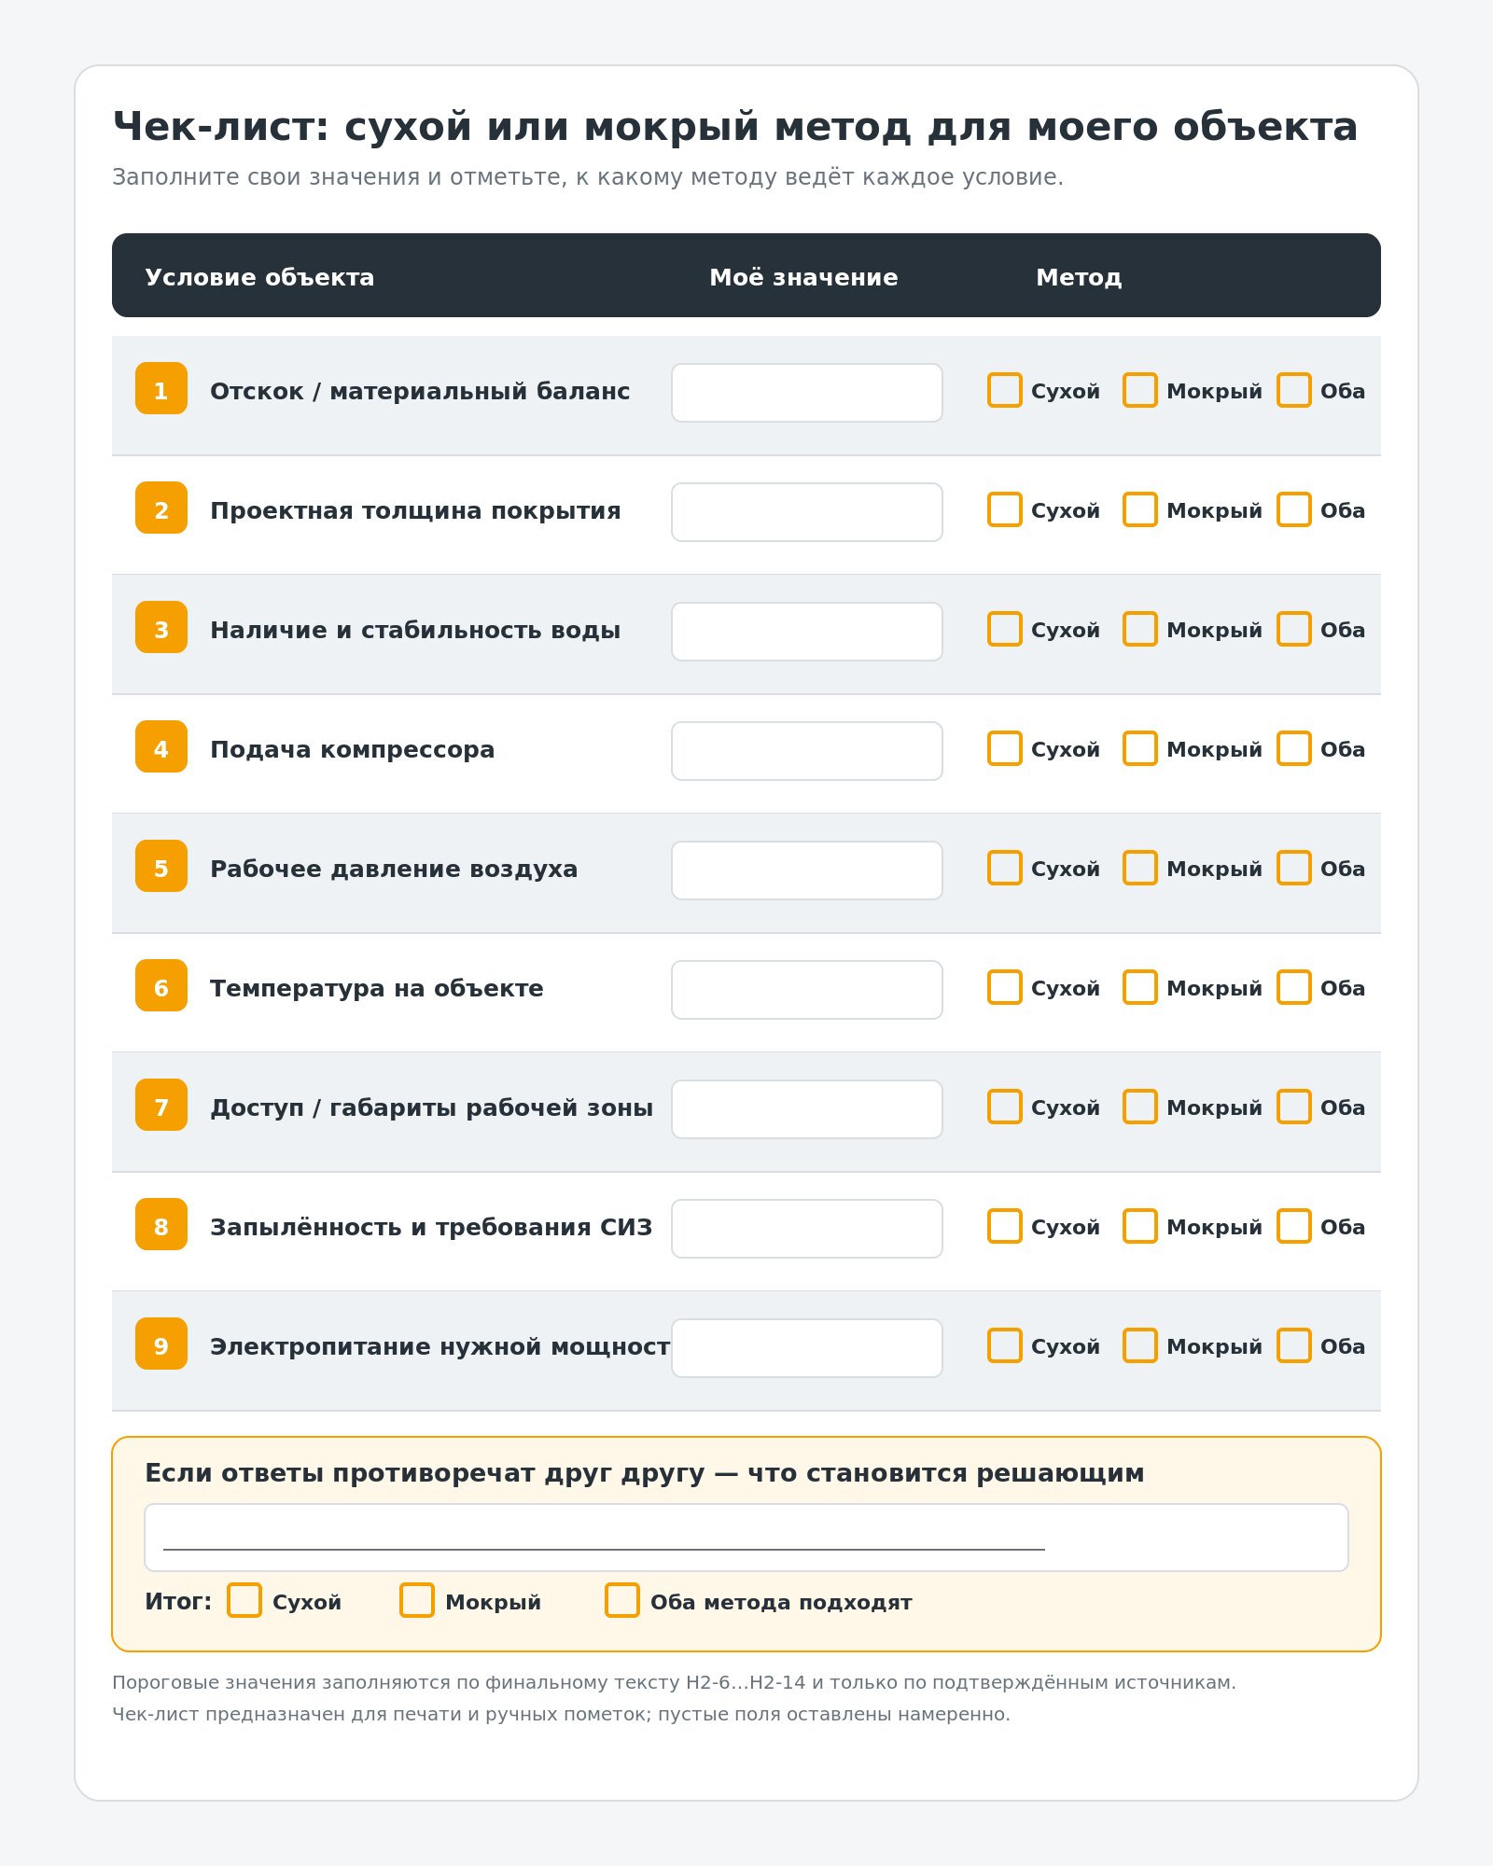This screenshot has height=1866, width=1493.
Task: Tick the Оба метода подходят box
Action: point(622,1600)
